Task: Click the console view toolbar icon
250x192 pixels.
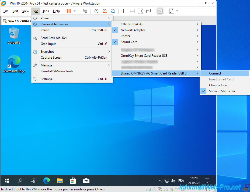Action: coord(160,11)
